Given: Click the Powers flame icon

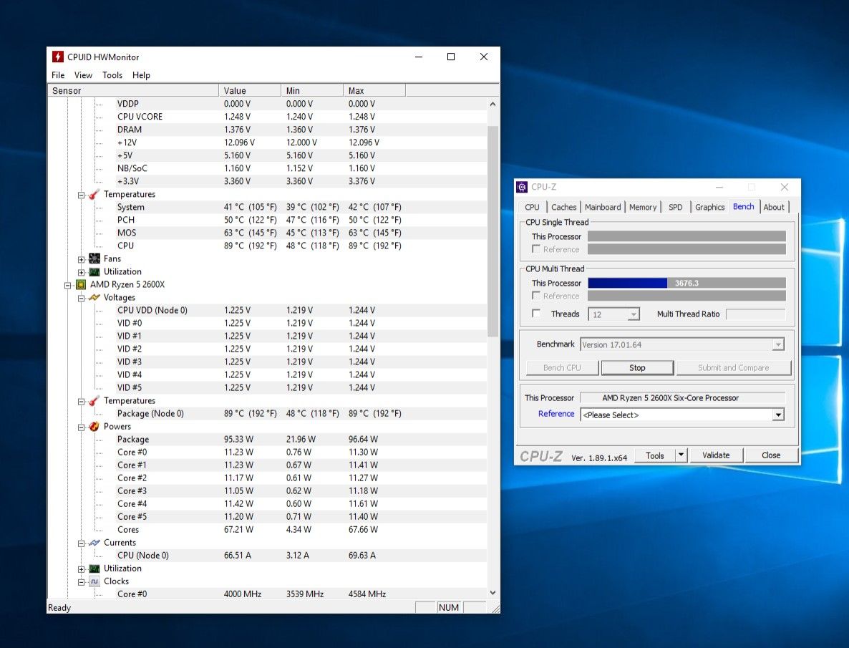Looking at the screenshot, I should tap(94, 427).
